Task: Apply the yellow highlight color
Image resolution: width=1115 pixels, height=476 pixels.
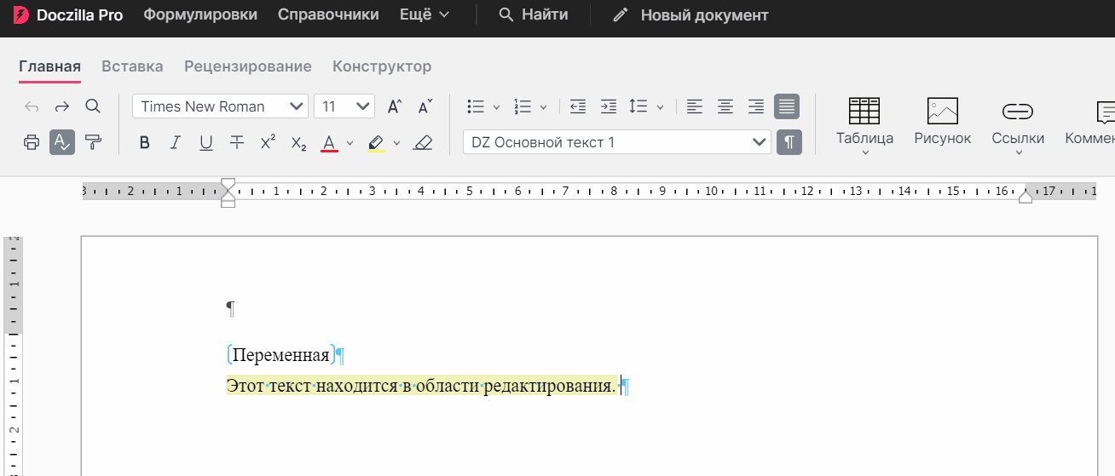Action: pyautogui.click(x=376, y=142)
